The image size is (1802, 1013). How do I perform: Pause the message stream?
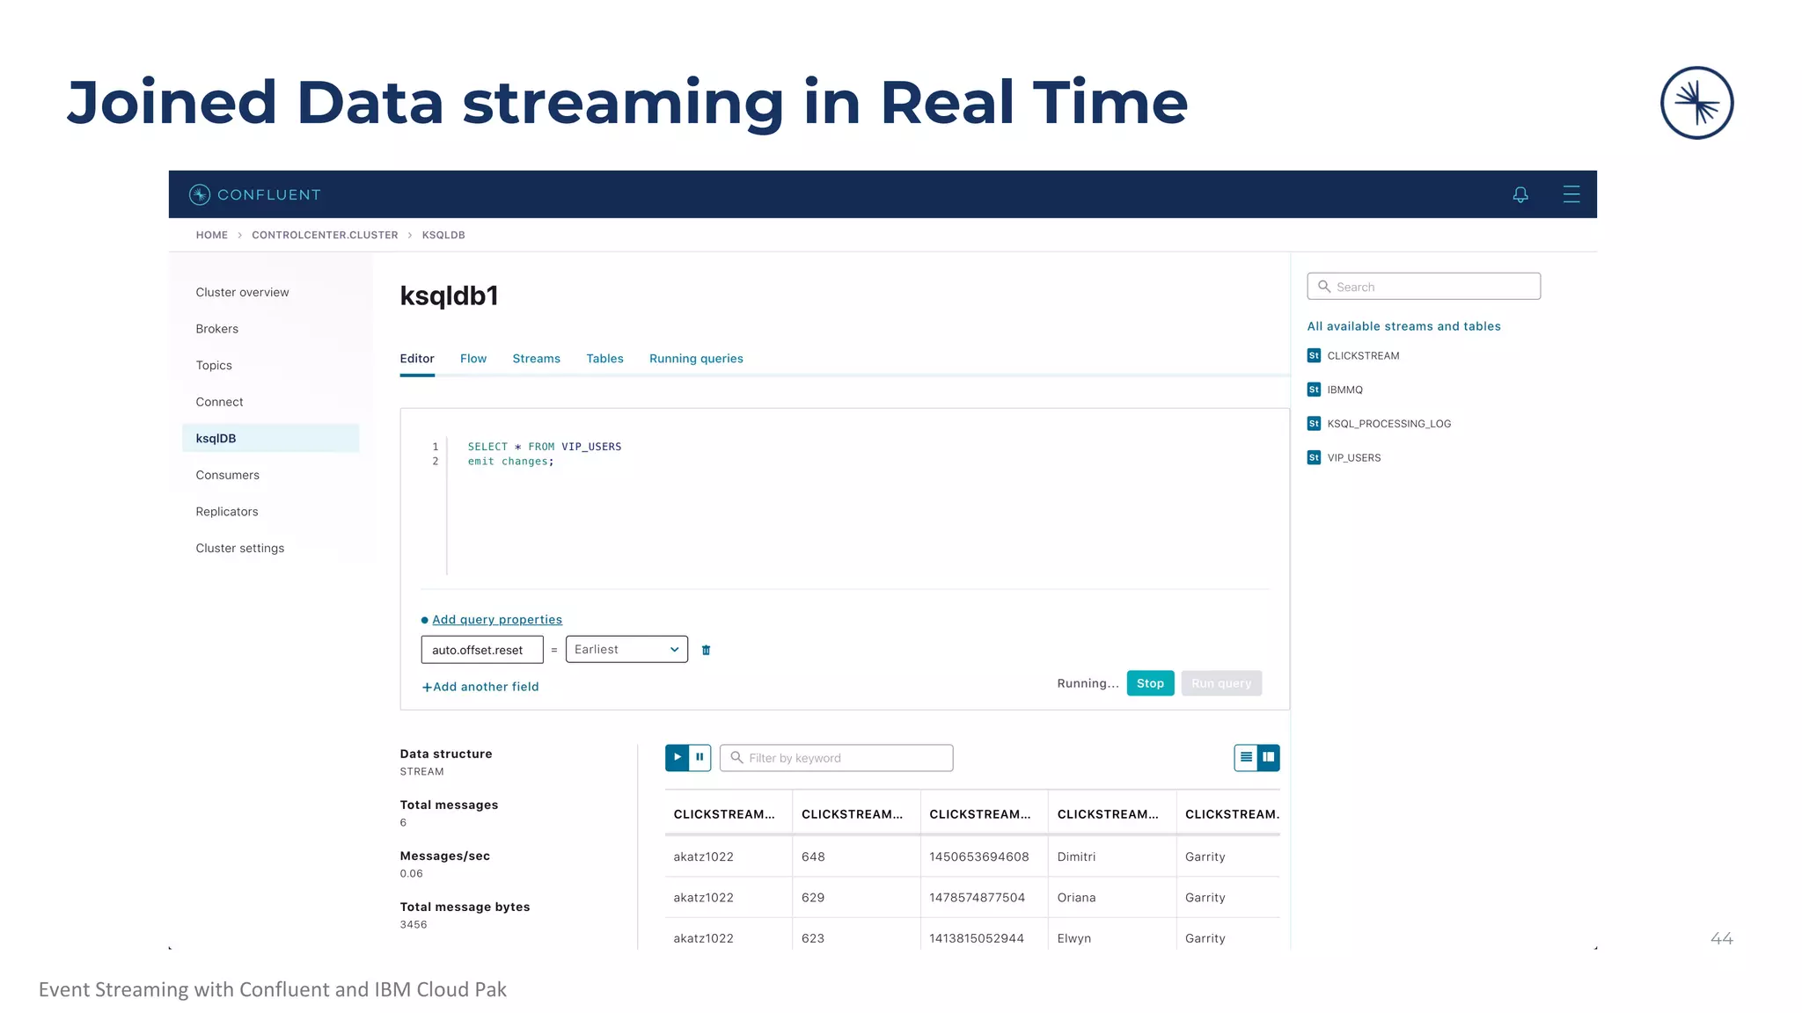pos(700,757)
